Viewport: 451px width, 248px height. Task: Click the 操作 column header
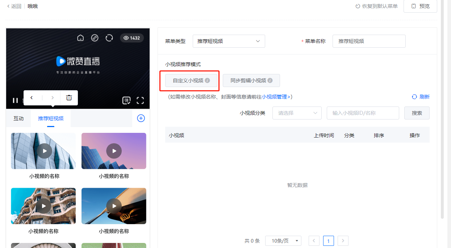415,135
